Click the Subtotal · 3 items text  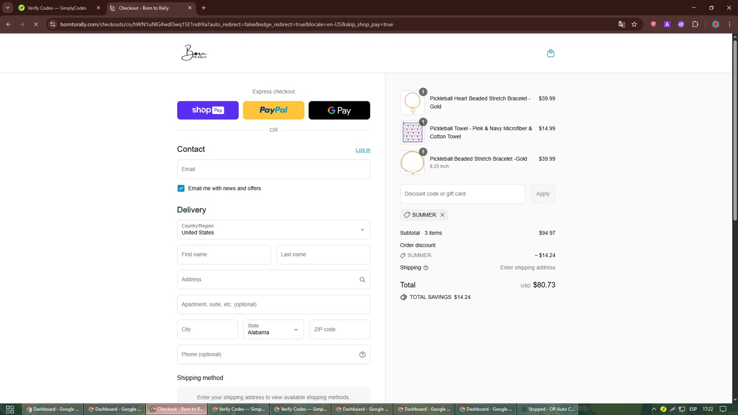(421, 233)
